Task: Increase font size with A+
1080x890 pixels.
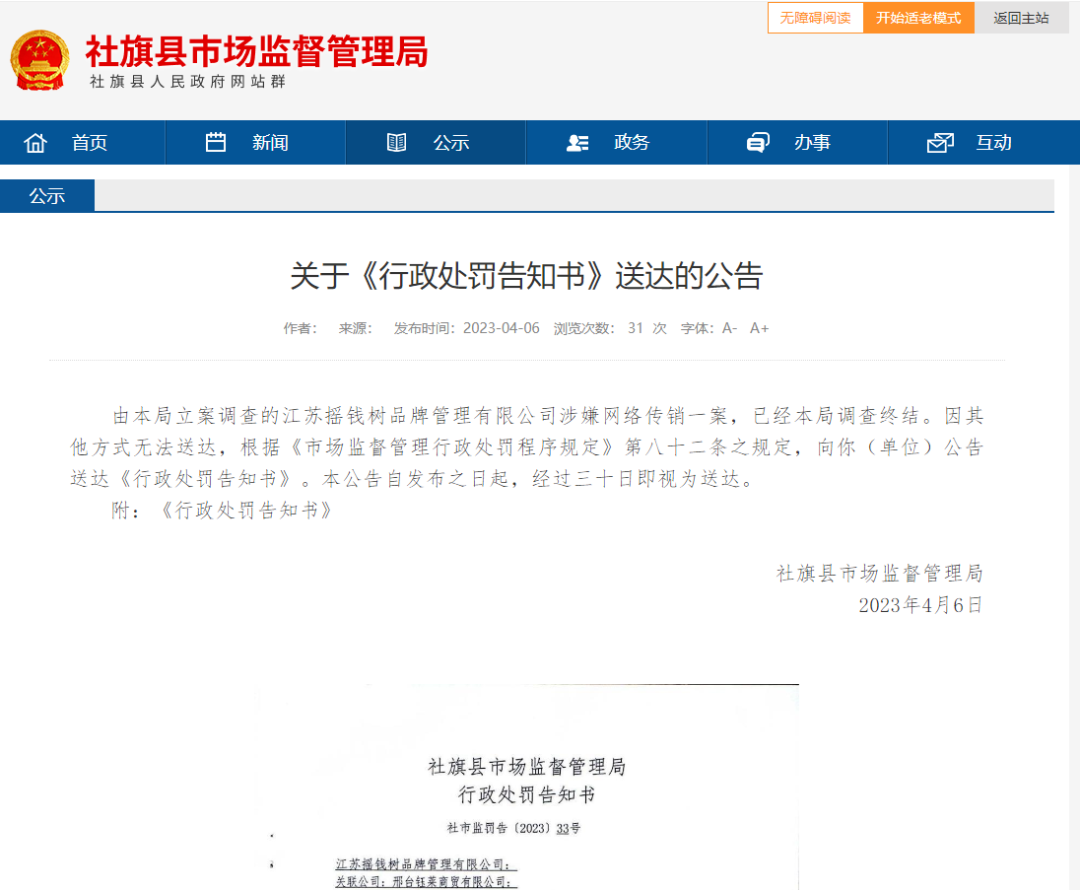Action: coord(759,328)
